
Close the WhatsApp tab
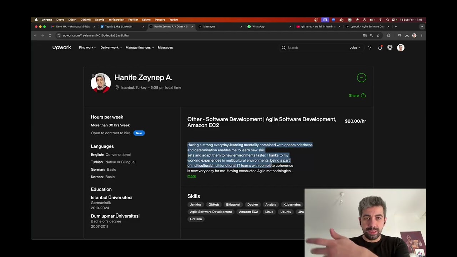[290, 26]
